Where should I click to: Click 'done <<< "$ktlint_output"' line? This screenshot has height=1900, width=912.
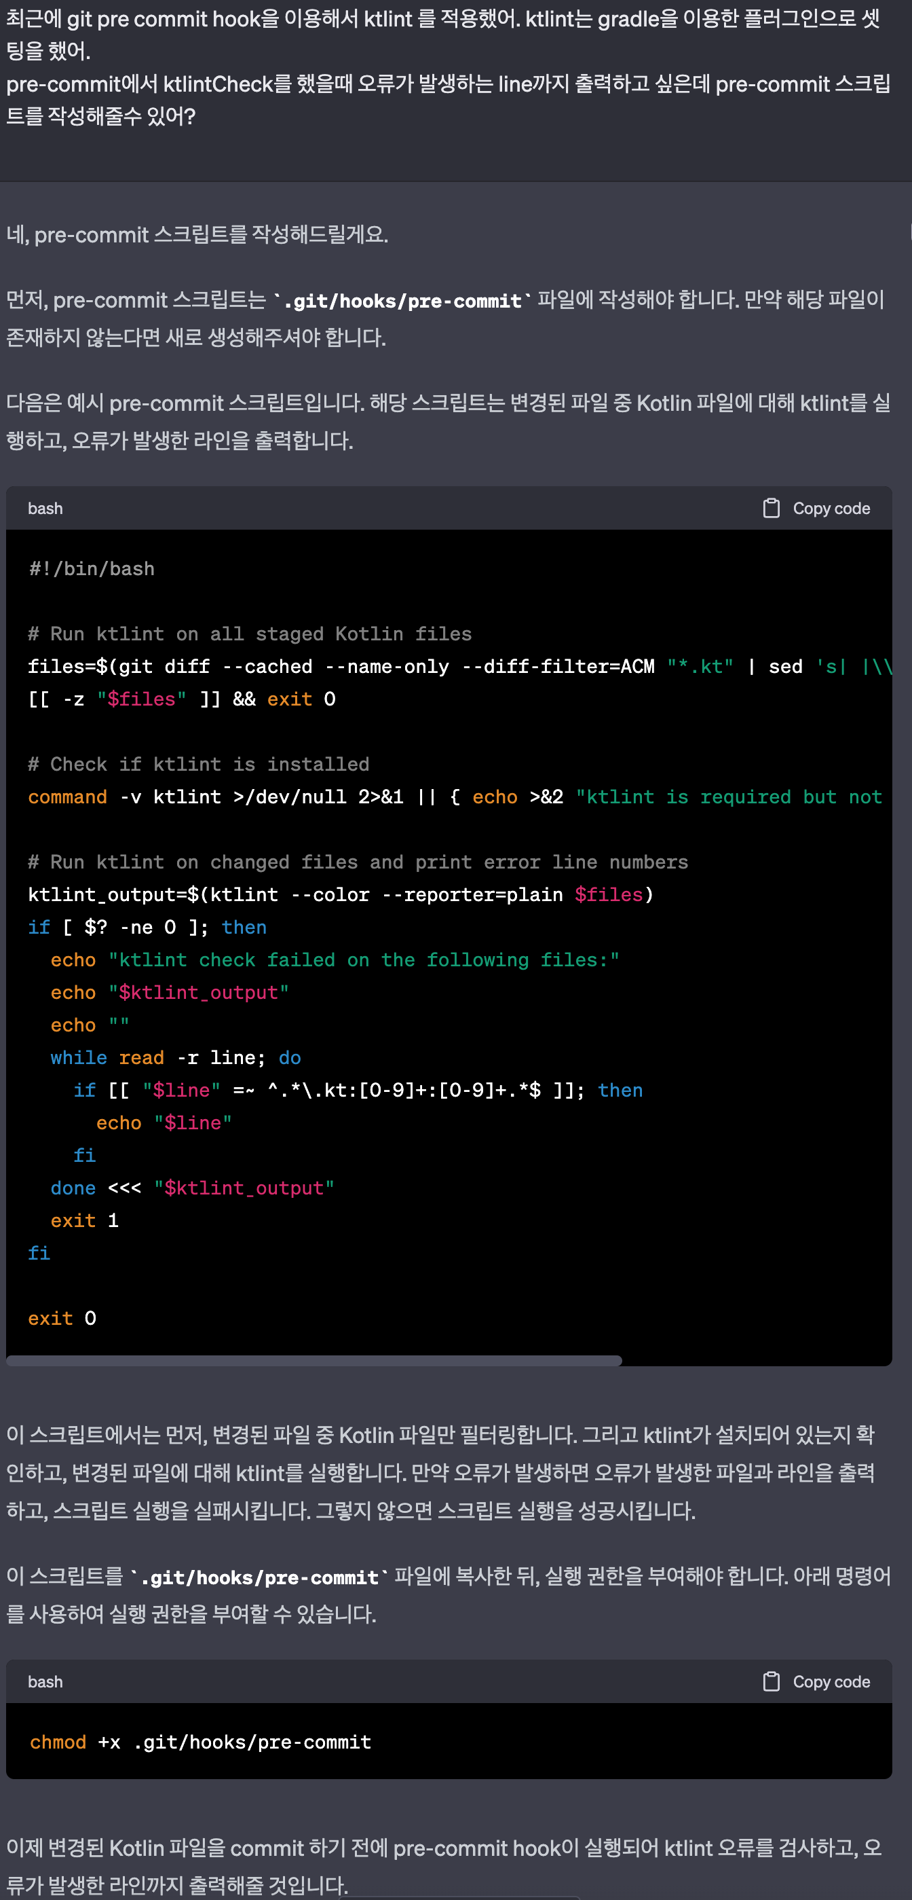coord(193,1188)
